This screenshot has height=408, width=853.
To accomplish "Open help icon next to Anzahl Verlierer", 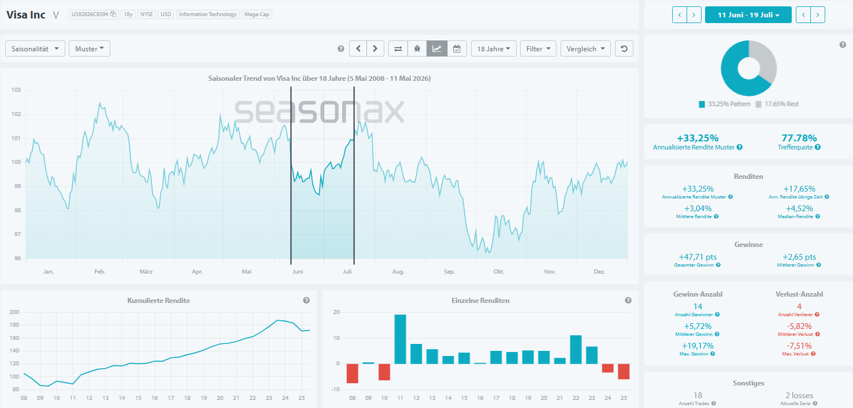I will click(x=817, y=315).
